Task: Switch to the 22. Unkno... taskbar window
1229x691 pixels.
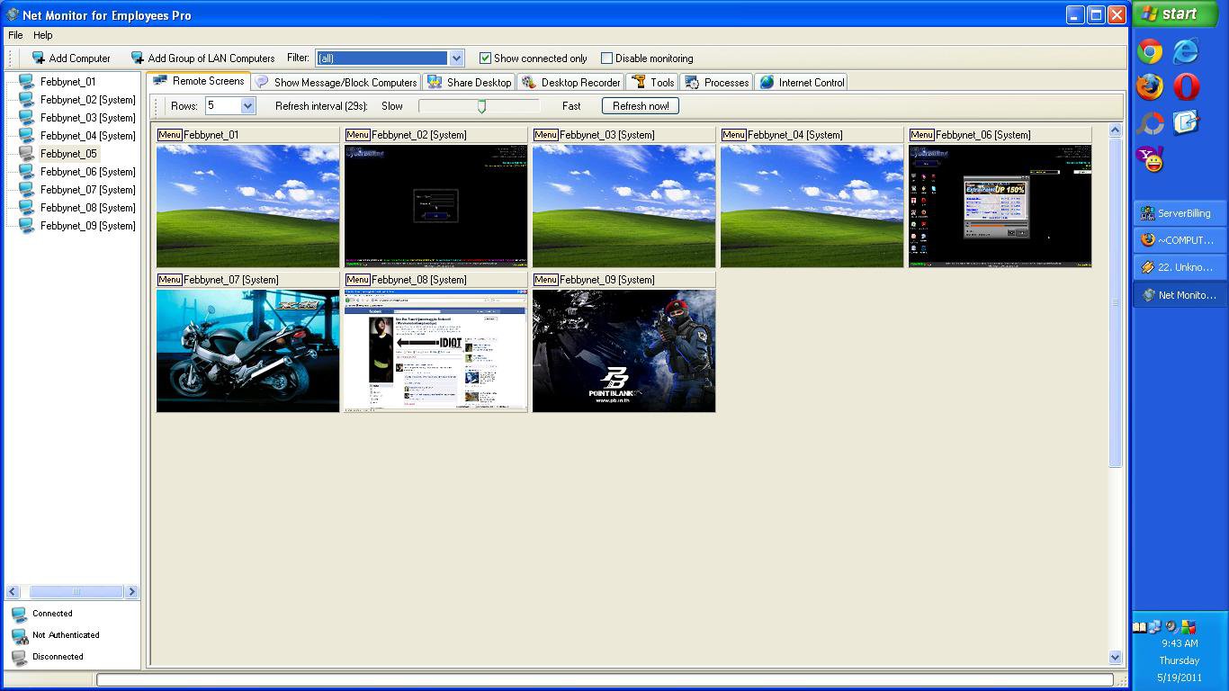Action: click(1179, 267)
